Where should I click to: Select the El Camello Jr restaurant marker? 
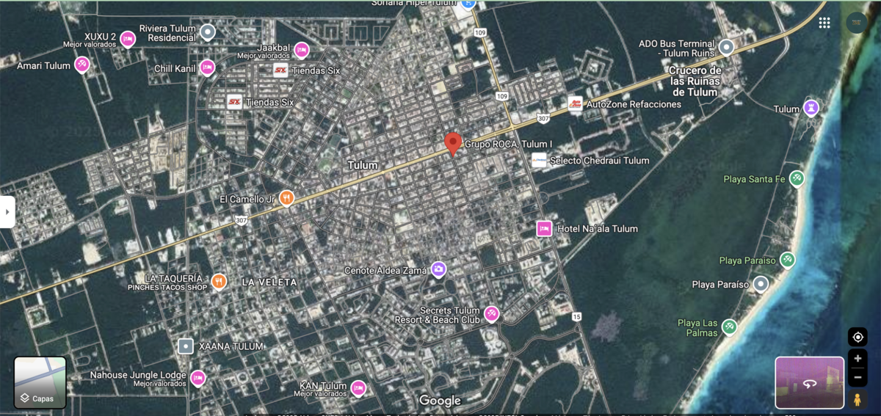pyautogui.click(x=287, y=198)
